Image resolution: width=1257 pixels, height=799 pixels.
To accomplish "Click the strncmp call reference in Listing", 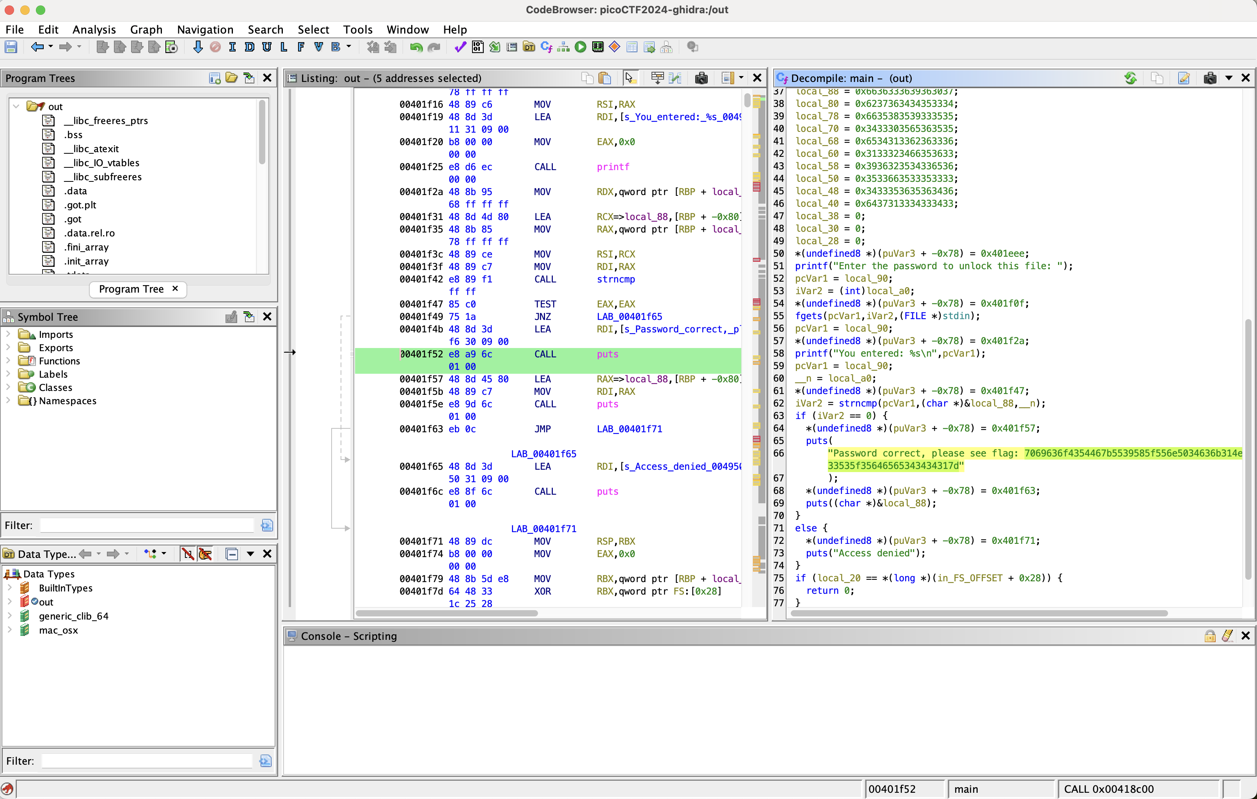I will 616,279.
